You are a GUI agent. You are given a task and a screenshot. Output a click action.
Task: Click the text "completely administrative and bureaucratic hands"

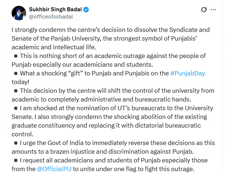(108, 99)
